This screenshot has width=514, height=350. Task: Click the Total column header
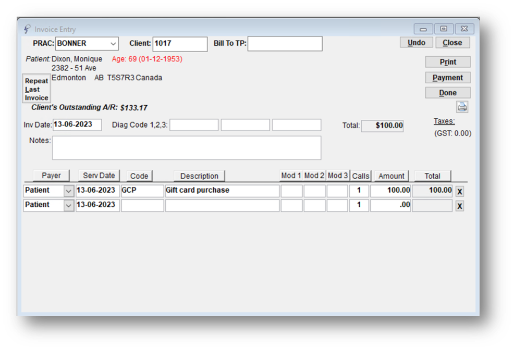coord(432,176)
